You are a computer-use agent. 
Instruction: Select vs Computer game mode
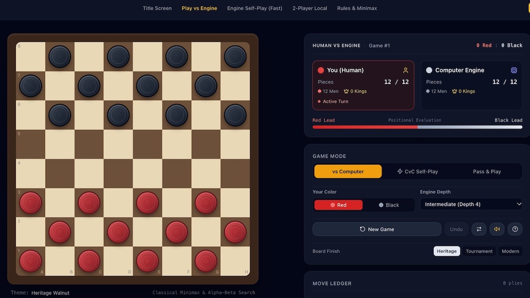click(x=348, y=171)
